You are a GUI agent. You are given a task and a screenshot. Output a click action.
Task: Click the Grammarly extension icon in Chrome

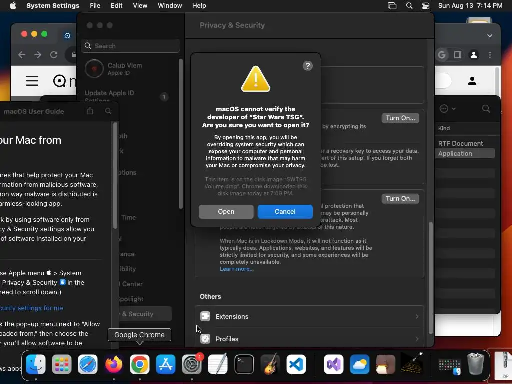click(442, 55)
